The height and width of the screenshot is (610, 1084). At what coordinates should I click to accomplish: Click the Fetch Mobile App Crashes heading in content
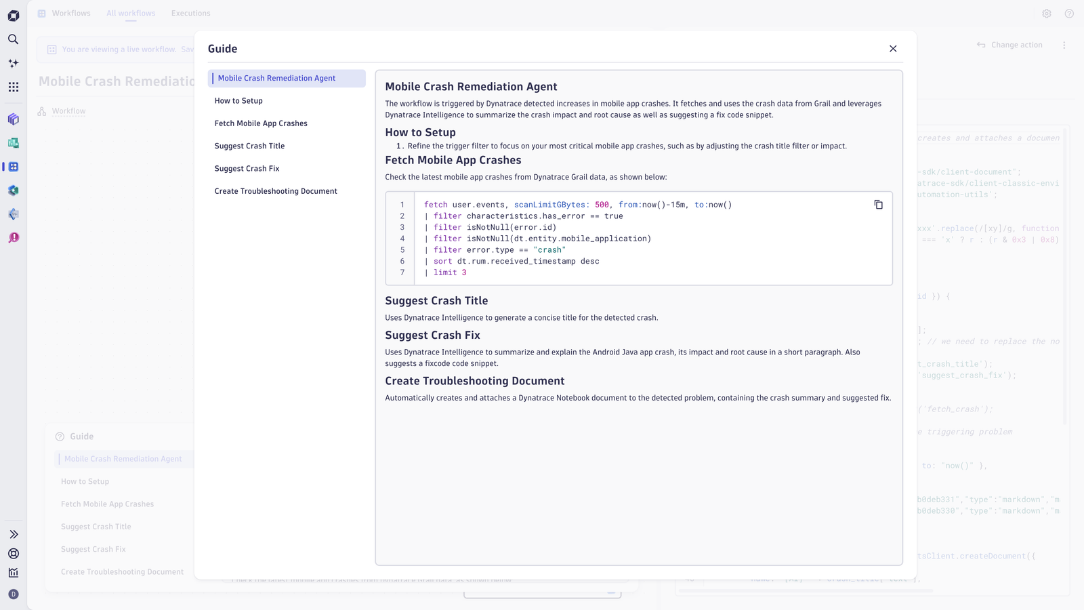[453, 160]
